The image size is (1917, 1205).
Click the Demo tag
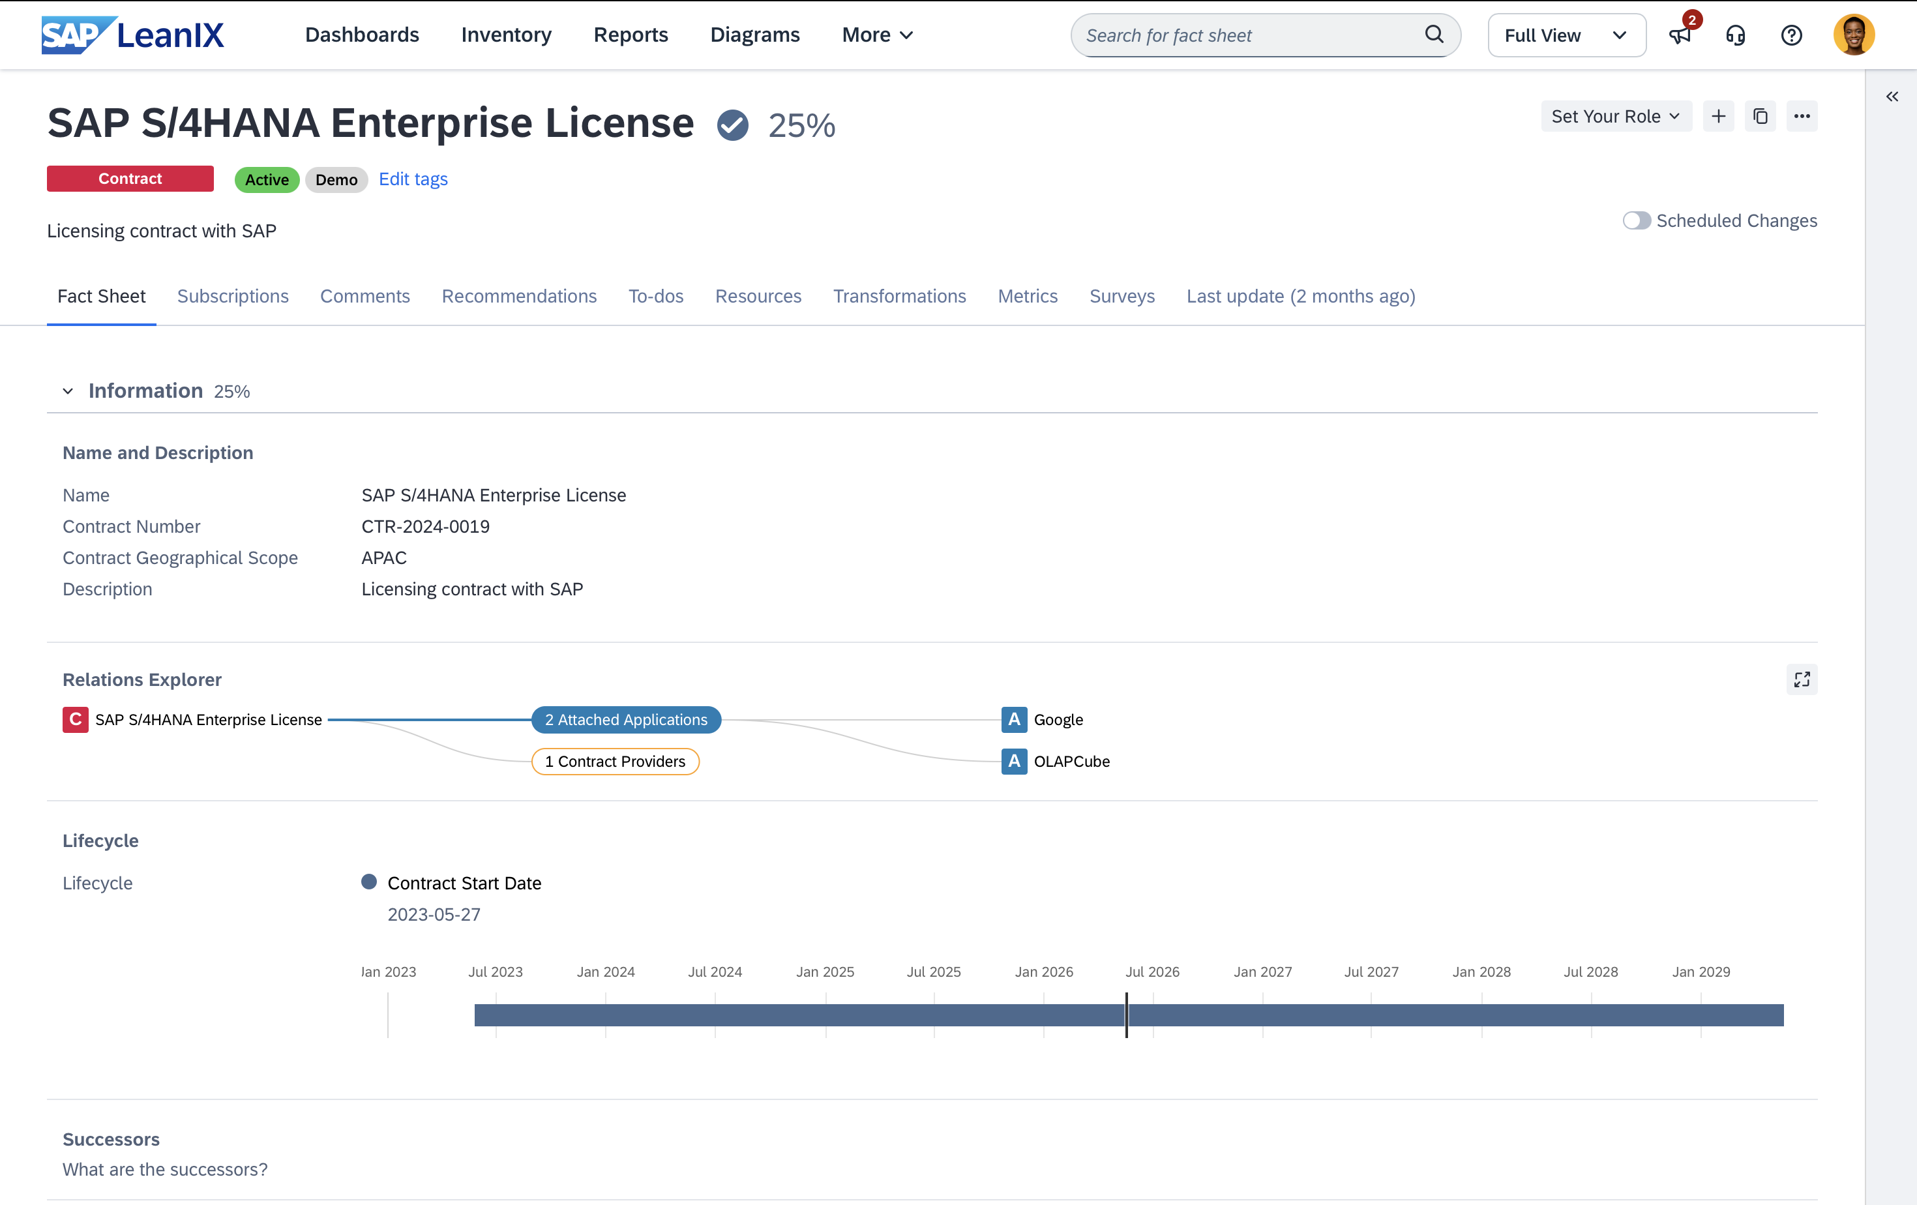tap(336, 180)
